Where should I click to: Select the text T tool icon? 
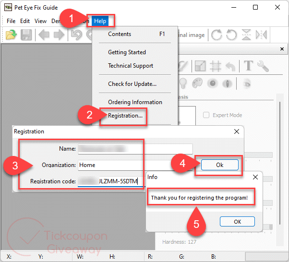coord(248,65)
